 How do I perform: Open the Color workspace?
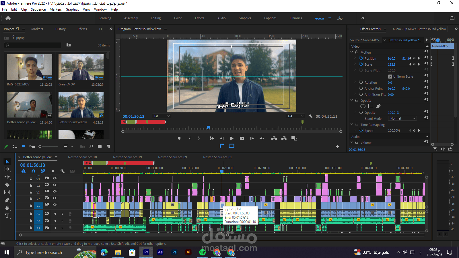pyautogui.click(x=178, y=18)
